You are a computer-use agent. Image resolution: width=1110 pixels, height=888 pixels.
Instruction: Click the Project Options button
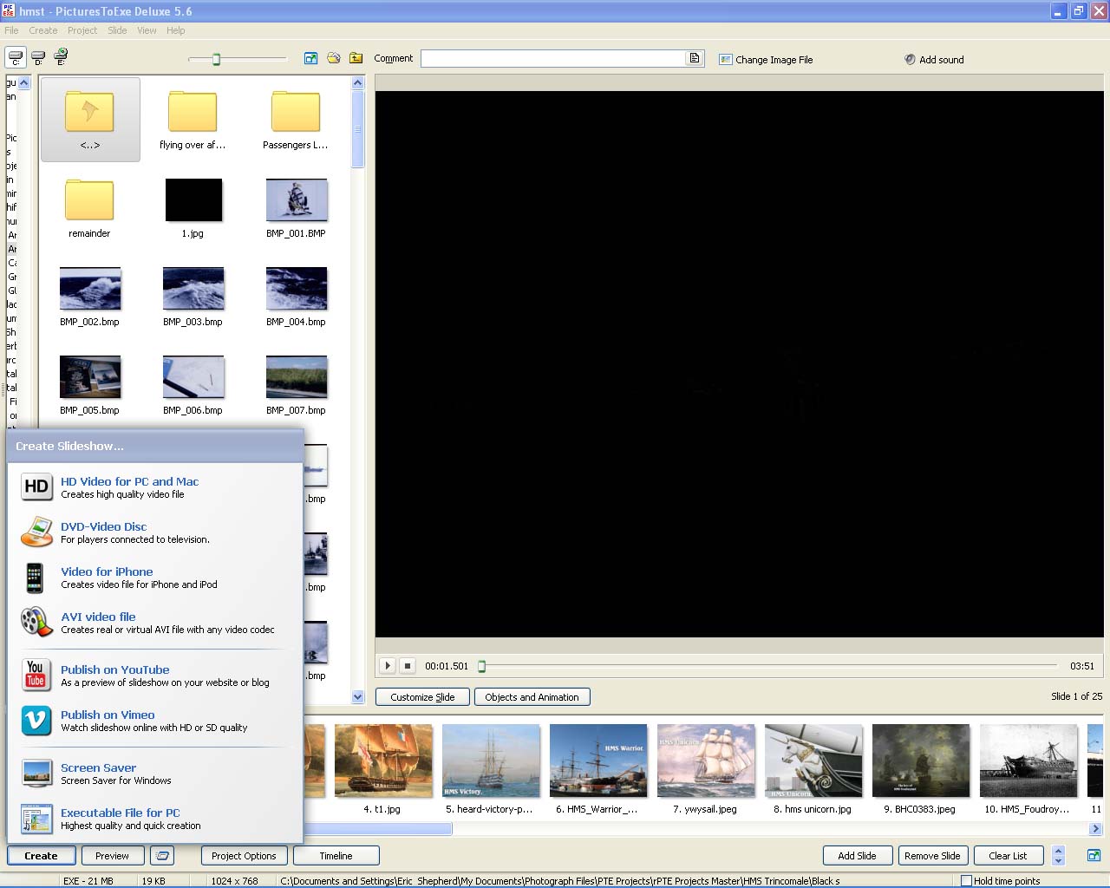coord(244,856)
